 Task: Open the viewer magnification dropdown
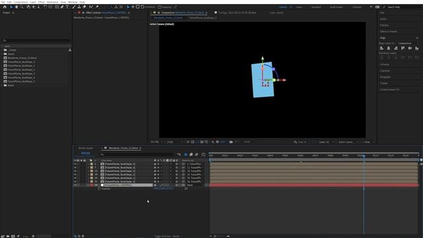point(157,142)
